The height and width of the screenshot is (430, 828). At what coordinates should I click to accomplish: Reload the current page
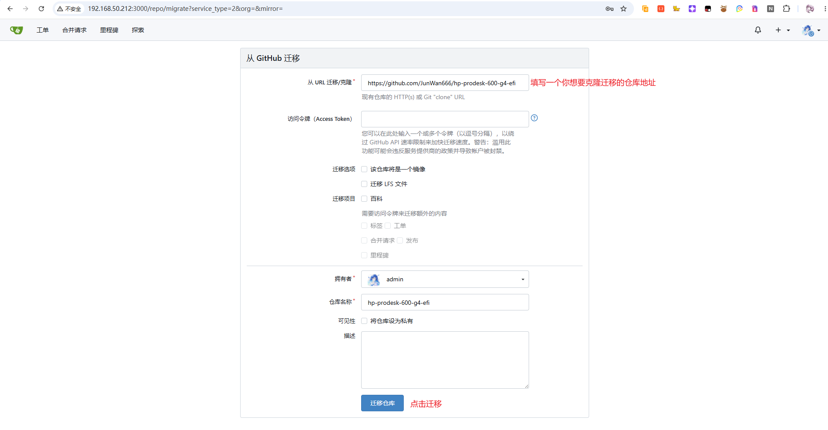point(41,9)
